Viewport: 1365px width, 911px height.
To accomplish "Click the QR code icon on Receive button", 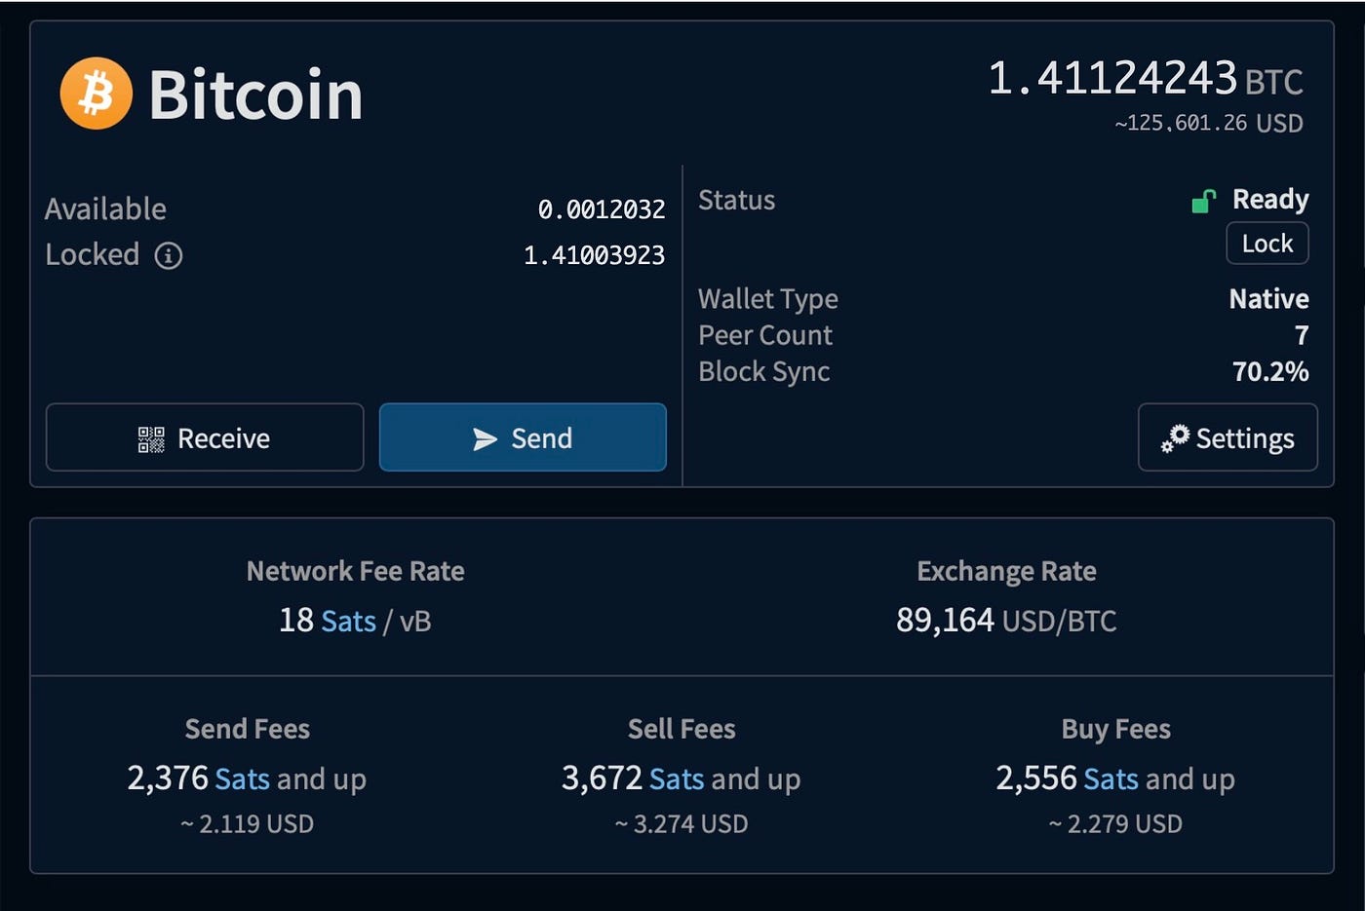I will (151, 438).
